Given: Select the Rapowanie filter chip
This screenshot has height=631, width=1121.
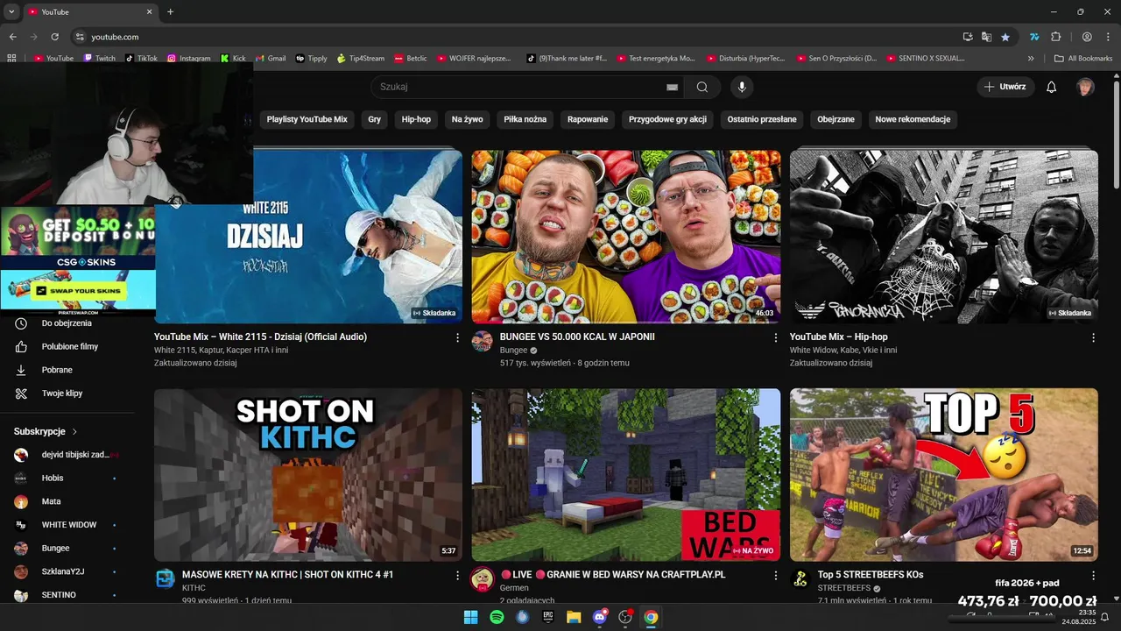Looking at the screenshot, I should (x=588, y=119).
